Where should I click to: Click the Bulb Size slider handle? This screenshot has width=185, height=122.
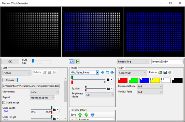(33, 61)
